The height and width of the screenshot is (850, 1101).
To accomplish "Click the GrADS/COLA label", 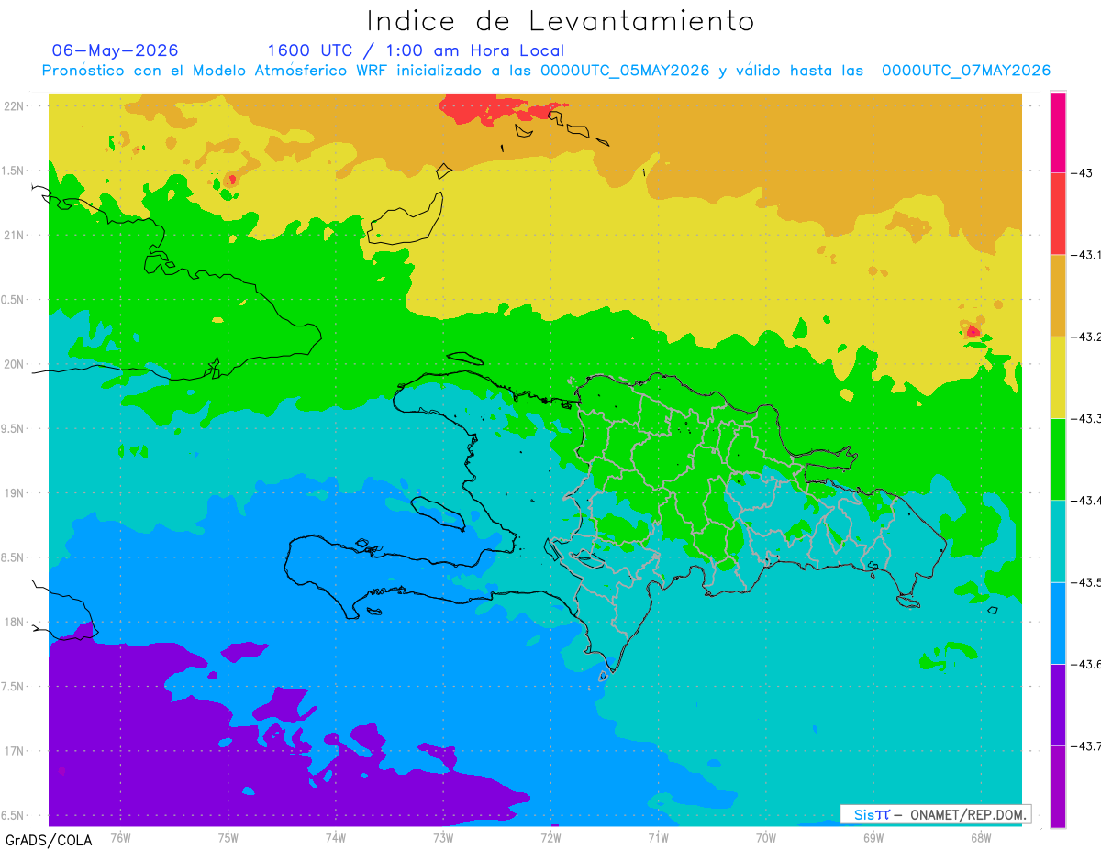I will [43, 840].
